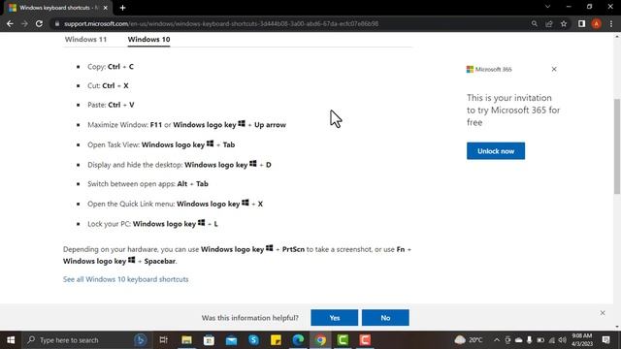Open File Explorer from the taskbar
This screenshot has width=621, height=349.
tap(186, 340)
